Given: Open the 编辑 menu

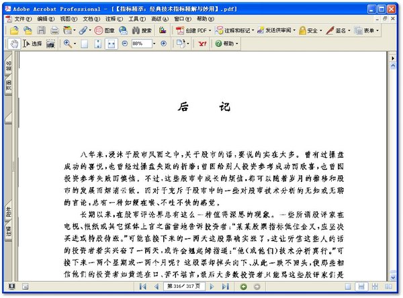Looking at the screenshot, I should (46, 19).
